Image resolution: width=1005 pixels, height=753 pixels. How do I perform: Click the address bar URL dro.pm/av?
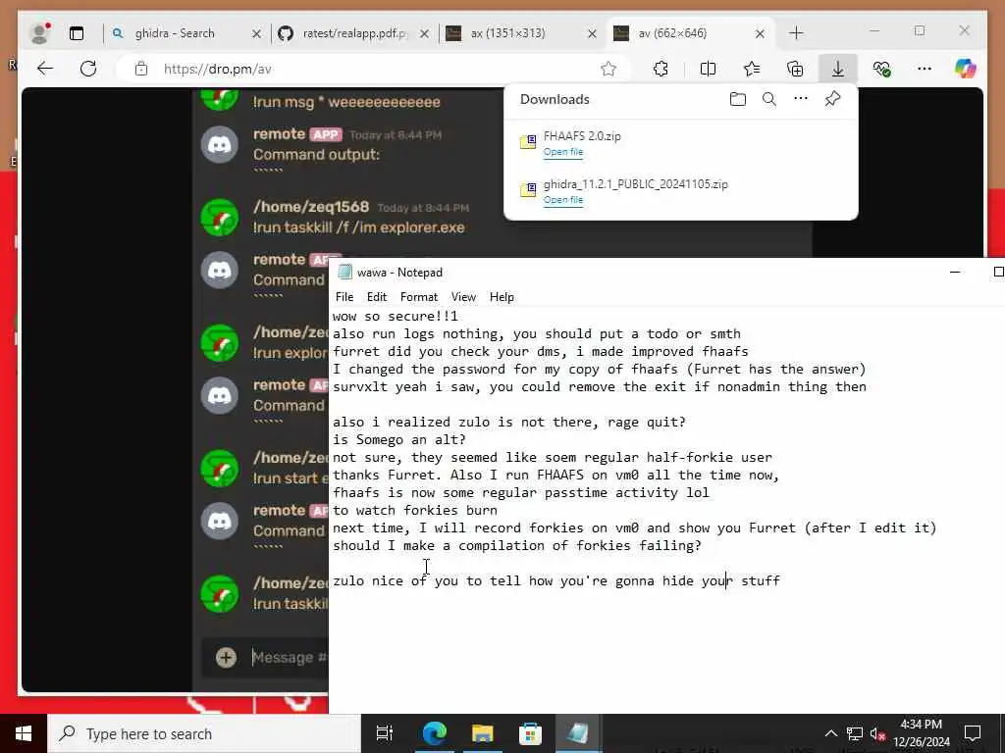pyautogui.click(x=217, y=70)
